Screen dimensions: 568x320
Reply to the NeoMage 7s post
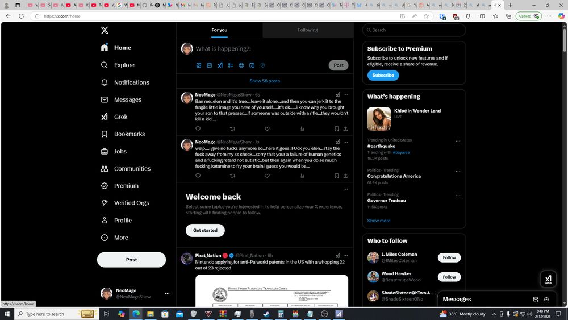[198, 176]
